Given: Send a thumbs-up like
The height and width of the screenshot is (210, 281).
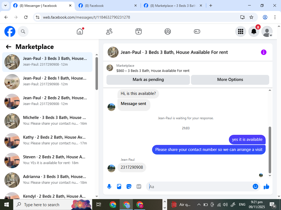Looking at the screenshot, I should (x=266, y=186).
